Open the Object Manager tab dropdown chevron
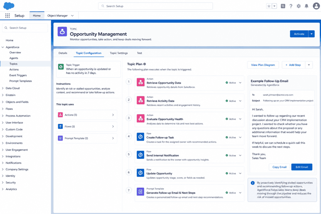Screen dimensions: 321x214 pyautogui.click(x=72, y=16)
